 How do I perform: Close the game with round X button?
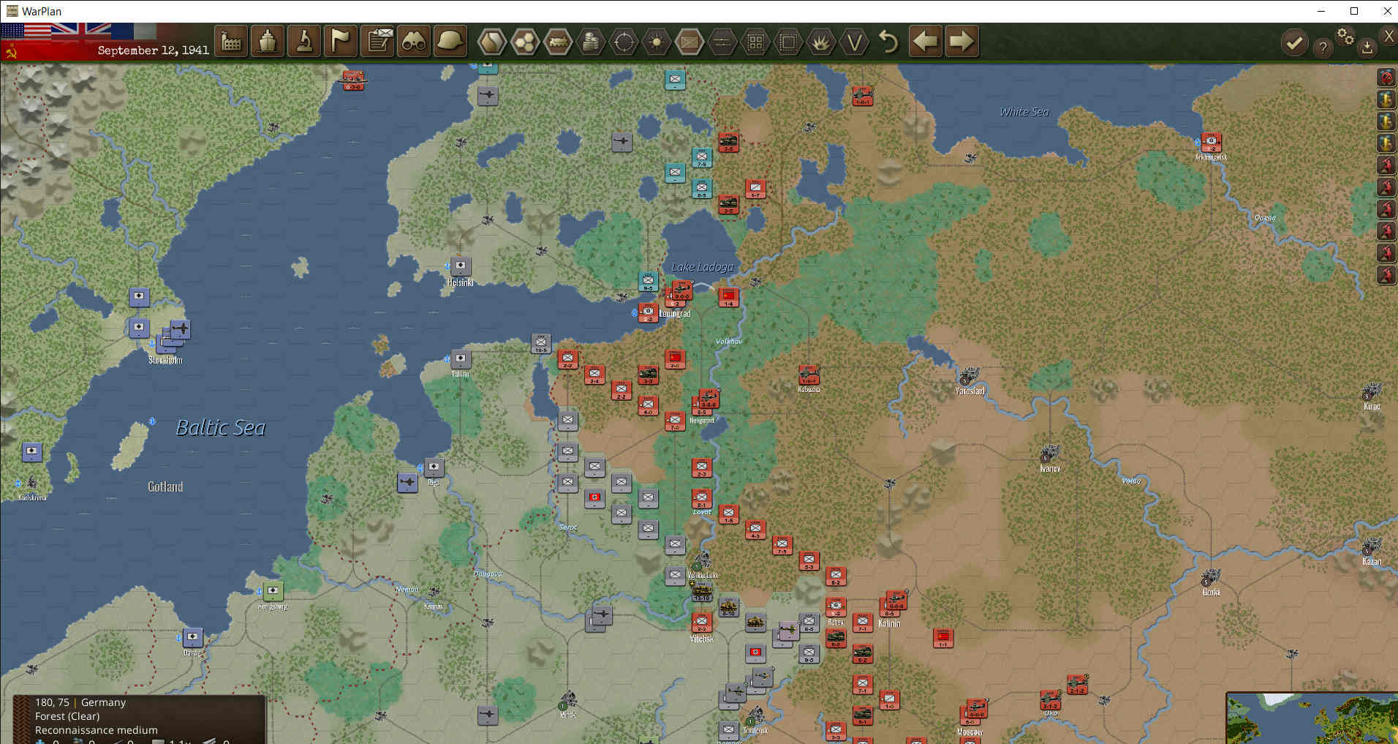[x=1388, y=35]
